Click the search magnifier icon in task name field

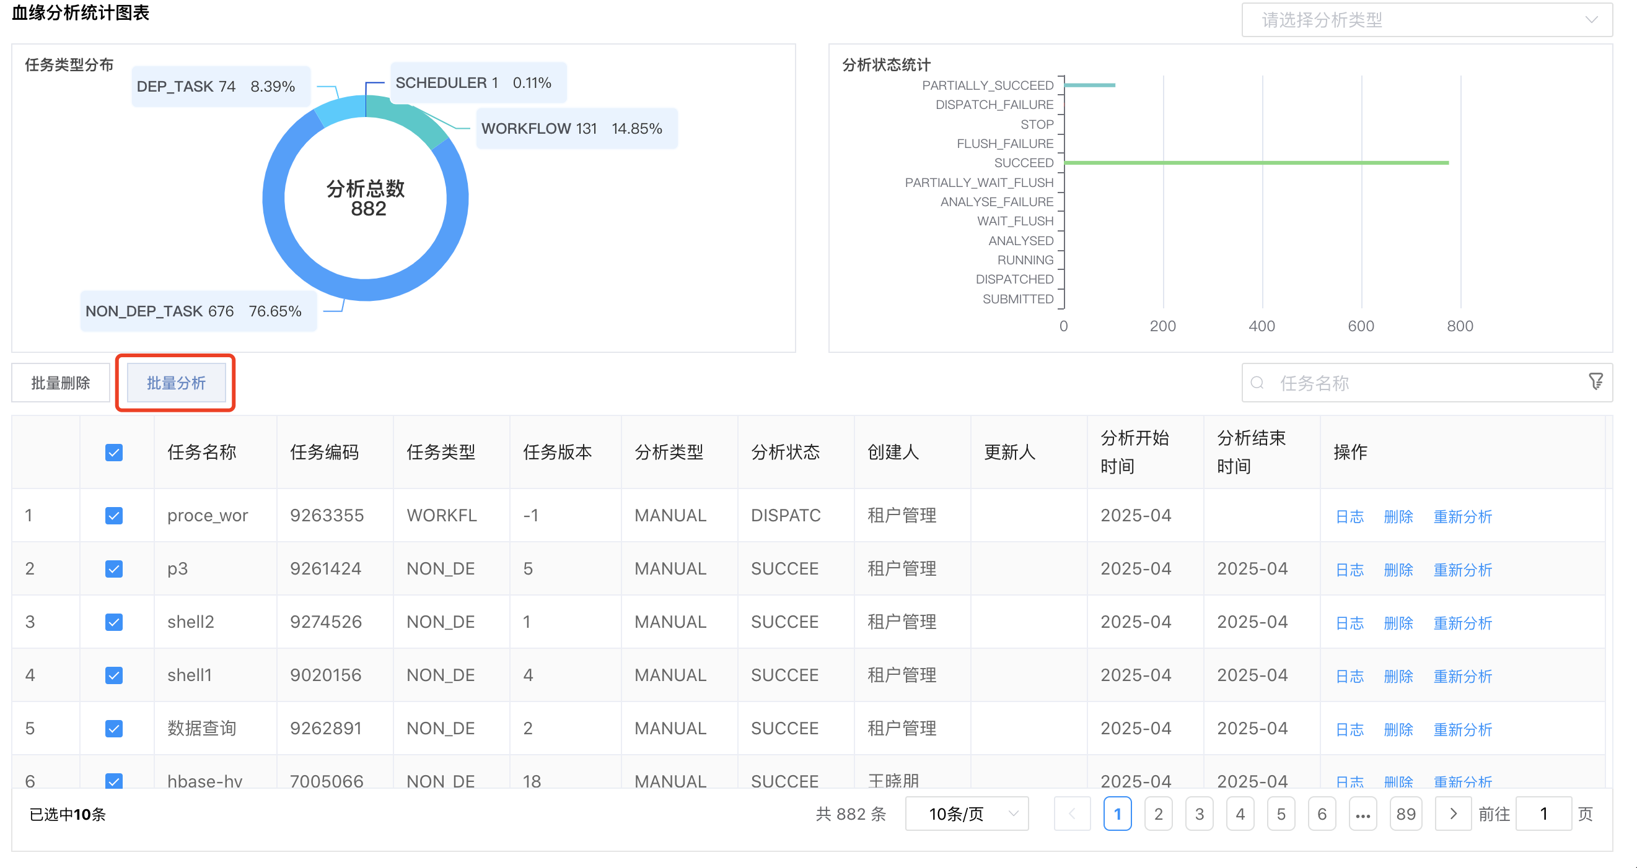point(1259,383)
